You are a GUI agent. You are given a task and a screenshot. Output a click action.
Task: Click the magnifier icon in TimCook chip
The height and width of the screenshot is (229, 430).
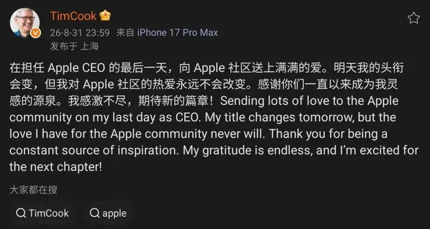[21, 213]
